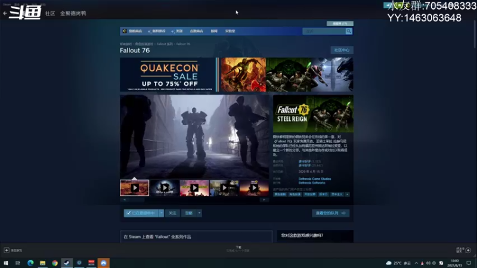Open the 'Labs' store tab
Screen dimensions: 477x268
click(x=230, y=31)
